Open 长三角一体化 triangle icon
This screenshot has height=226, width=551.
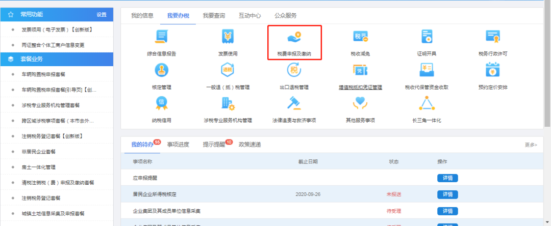tap(427, 103)
